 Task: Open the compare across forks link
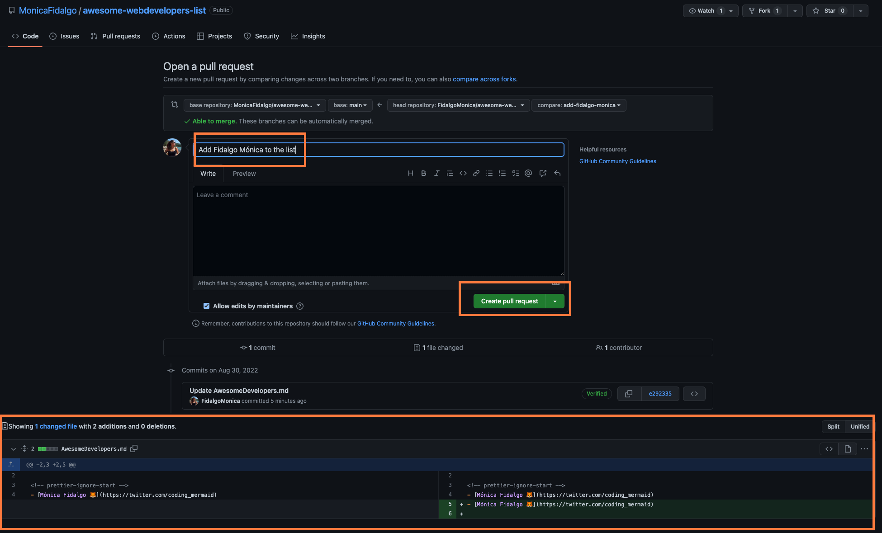coord(484,79)
